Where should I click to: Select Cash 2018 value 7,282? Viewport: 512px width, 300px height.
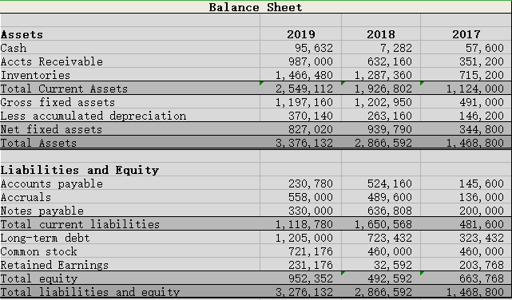396,48
